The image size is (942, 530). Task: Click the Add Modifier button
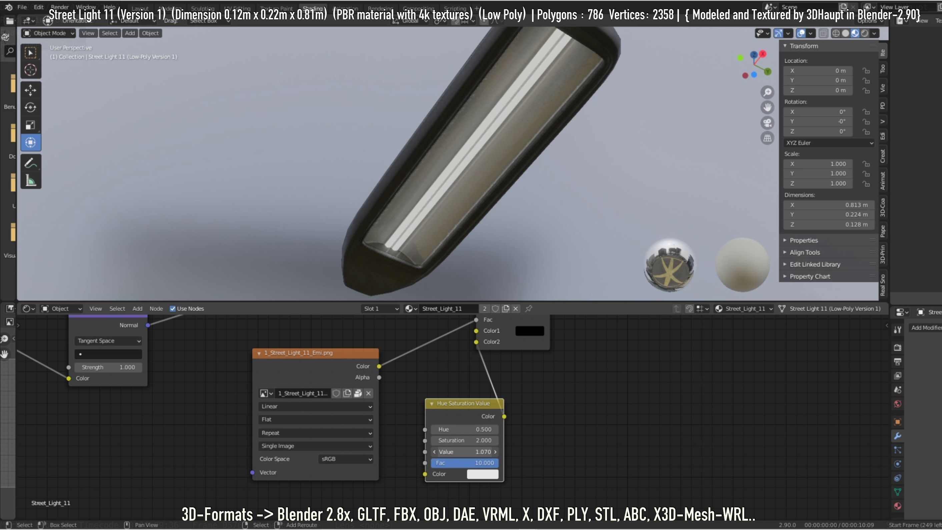pyautogui.click(x=926, y=328)
